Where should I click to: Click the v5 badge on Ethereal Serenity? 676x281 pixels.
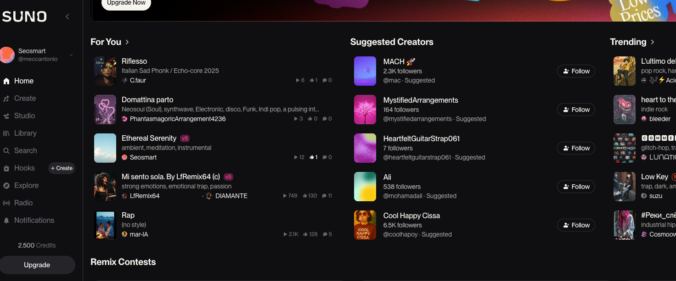pyautogui.click(x=185, y=138)
